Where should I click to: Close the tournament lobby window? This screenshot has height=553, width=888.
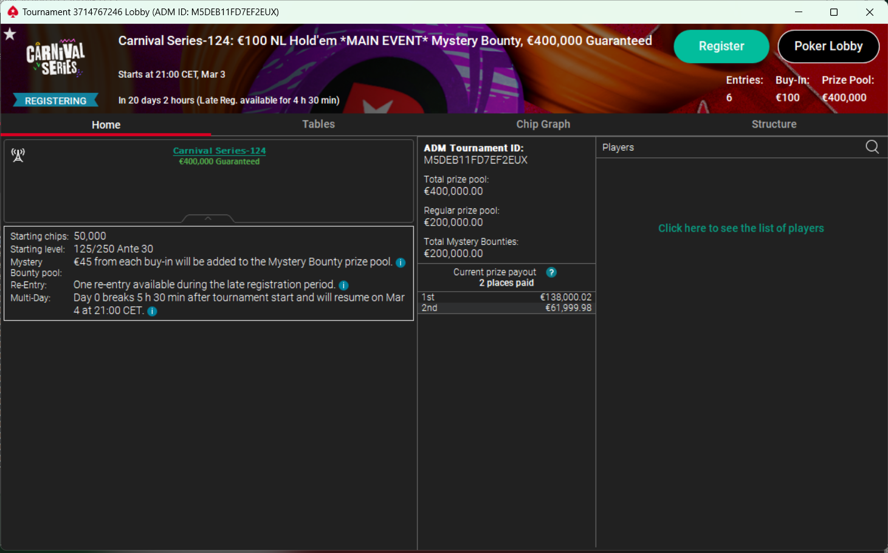click(x=870, y=12)
